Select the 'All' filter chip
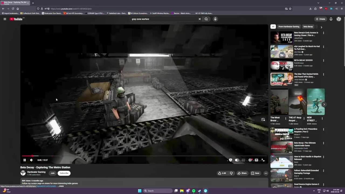345x194 pixels. [x=273, y=27]
